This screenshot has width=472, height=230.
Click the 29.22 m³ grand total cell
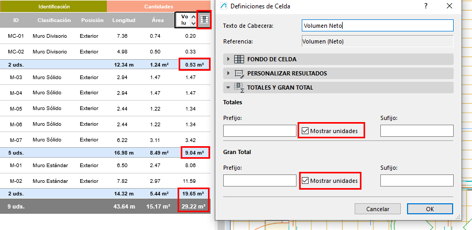(193, 206)
